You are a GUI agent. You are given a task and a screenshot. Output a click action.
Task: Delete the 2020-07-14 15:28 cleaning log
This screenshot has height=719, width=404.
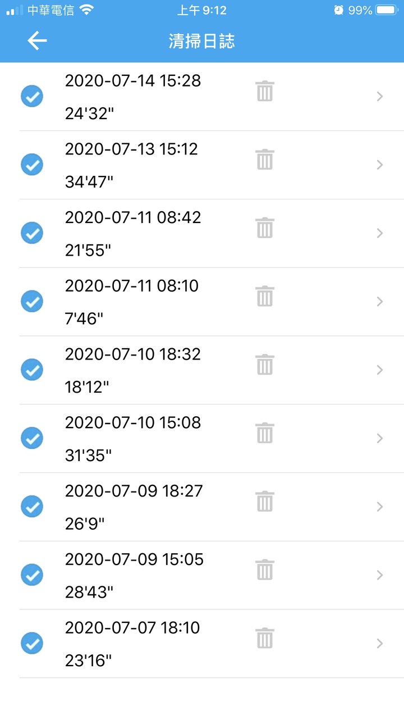(x=264, y=91)
